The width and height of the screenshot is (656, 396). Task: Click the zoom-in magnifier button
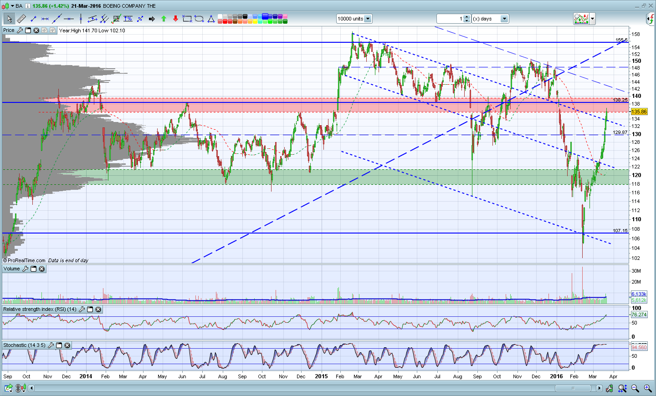pyautogui.click(x=647, y=388)
